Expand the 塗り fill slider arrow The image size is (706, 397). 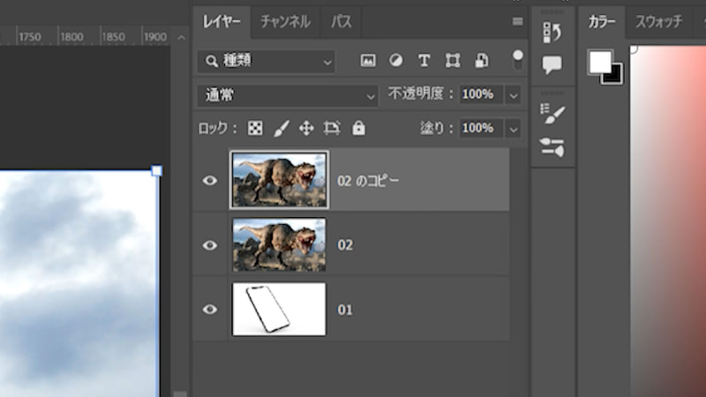click(x=514, y=129)
